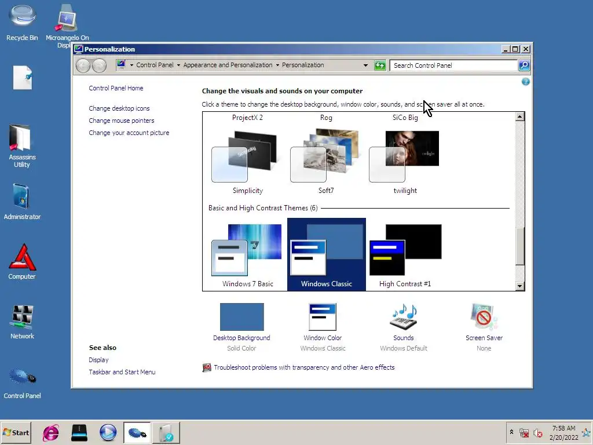
Task: Click the SiCo Big theme label
Action: 405,118
